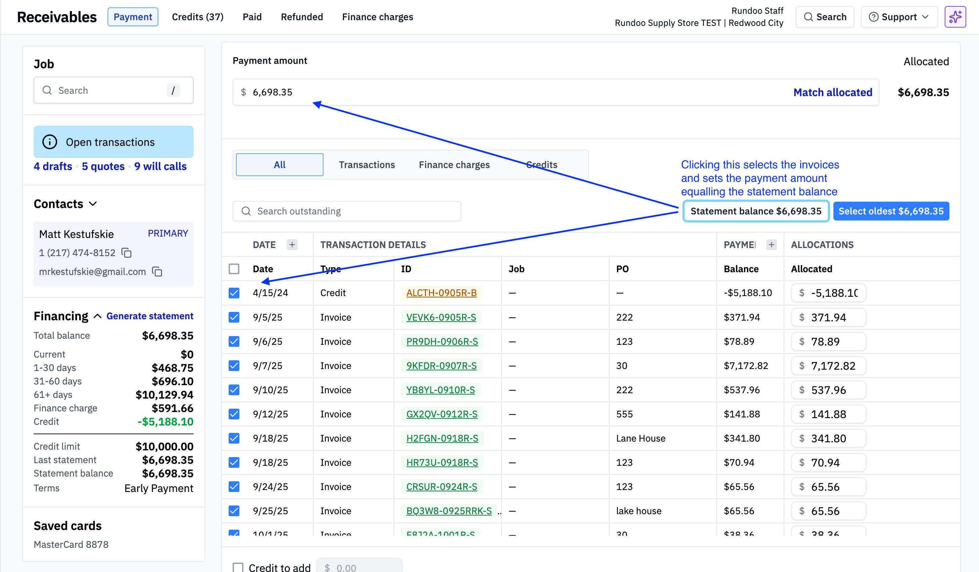Collapse the Financing section chevron
The image size is (979, 572).
[97, 316]
